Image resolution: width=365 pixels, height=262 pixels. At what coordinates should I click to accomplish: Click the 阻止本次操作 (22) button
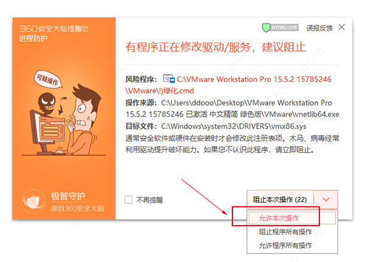(x=280, y=200)
